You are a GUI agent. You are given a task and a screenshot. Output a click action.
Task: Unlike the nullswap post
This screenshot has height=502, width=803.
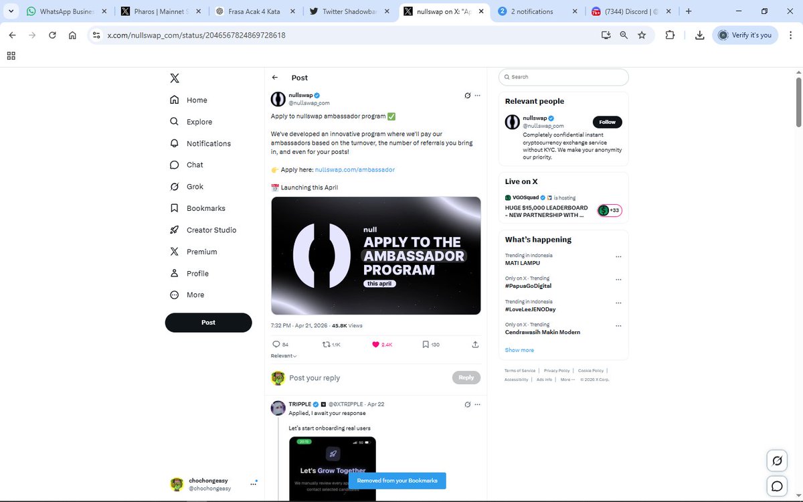[x=377, y=344]
